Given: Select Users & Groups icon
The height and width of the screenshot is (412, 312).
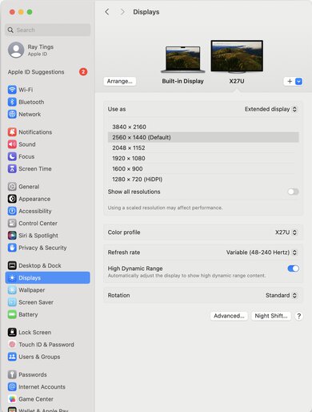Looking at the screenshot, I should (12, 357).
